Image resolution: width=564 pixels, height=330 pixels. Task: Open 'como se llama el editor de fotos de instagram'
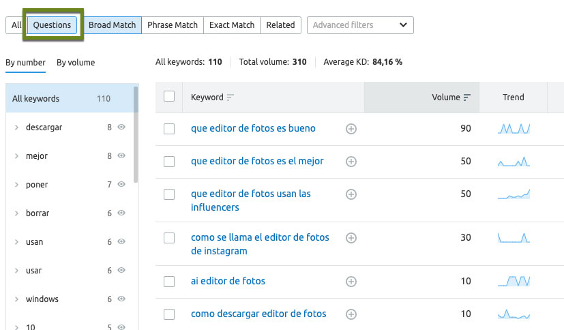[x=260, y=244]
